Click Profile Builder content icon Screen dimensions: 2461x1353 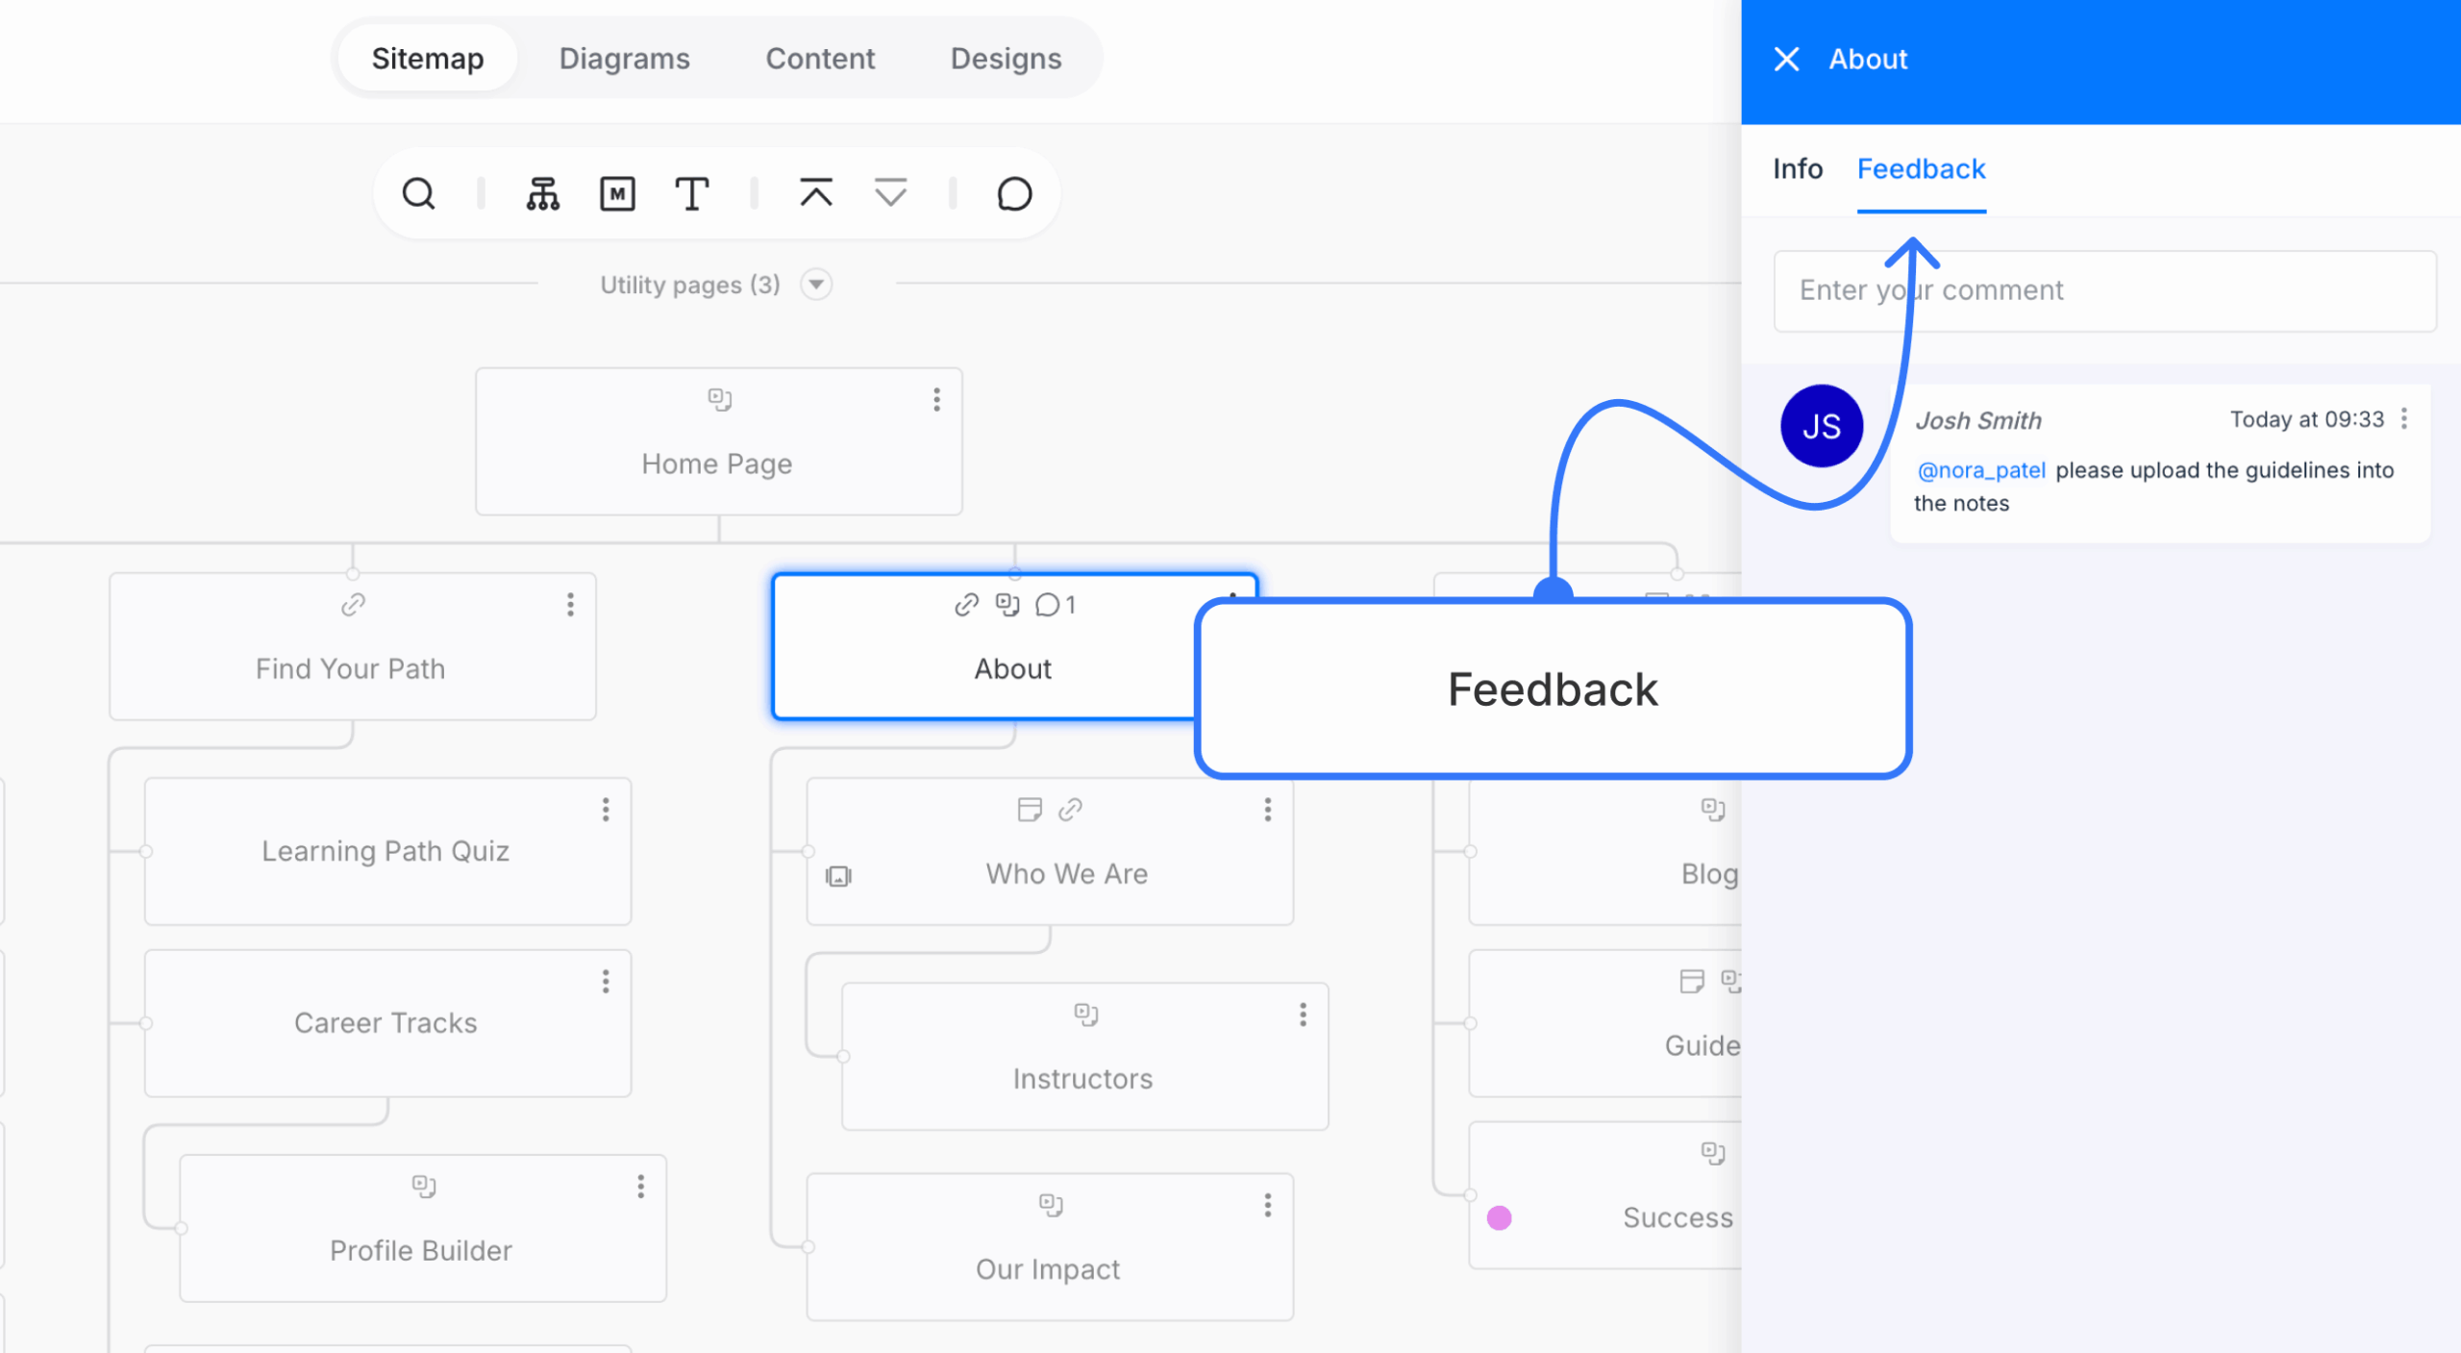(424, 1186)
